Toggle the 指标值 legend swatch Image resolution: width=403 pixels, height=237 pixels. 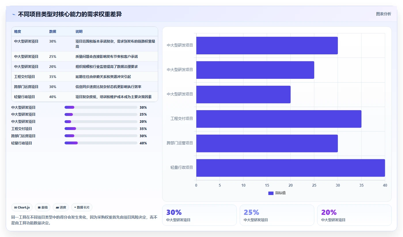click(271, 193)
